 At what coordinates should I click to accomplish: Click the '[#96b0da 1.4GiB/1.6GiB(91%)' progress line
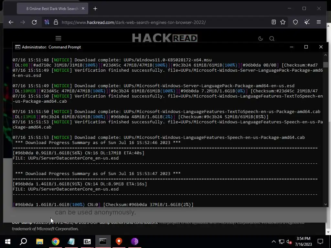point(80,184)
